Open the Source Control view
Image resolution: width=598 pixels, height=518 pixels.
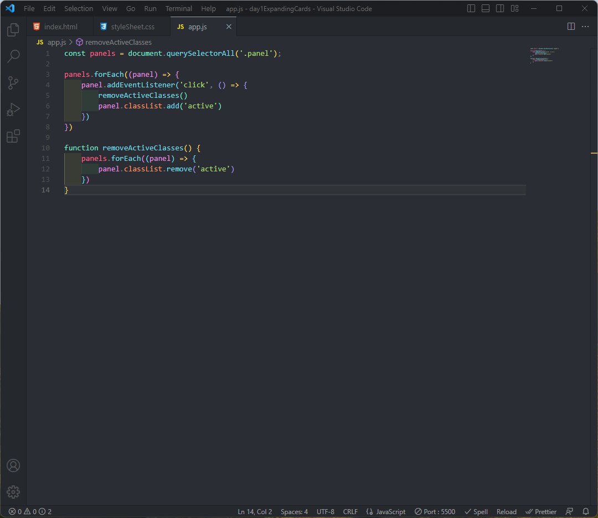pyautogui.click(x=13, y=83)
